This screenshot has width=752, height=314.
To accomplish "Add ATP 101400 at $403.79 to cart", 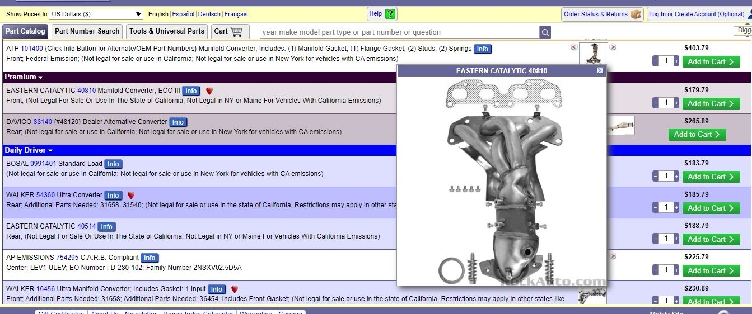I will (711, 62).
